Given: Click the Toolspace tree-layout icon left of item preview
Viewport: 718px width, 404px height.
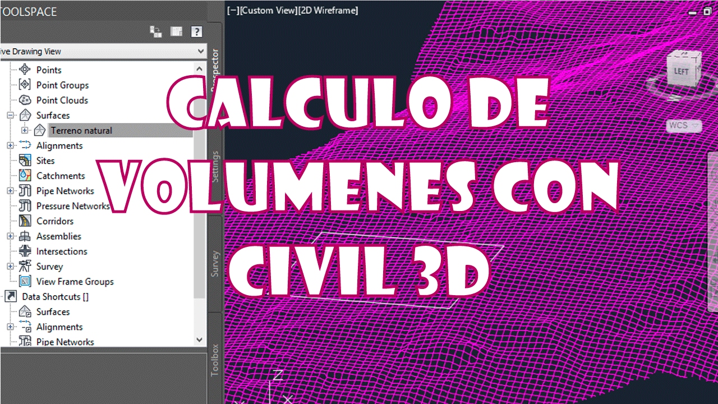Looking at the screenshot, I should (157, 32).
